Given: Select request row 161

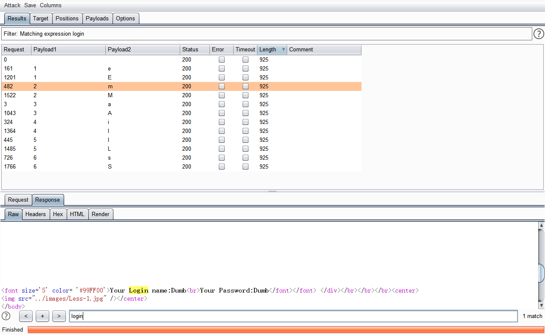Looking at the screenshot, I should pyautogui.click(x=181, y=69).
